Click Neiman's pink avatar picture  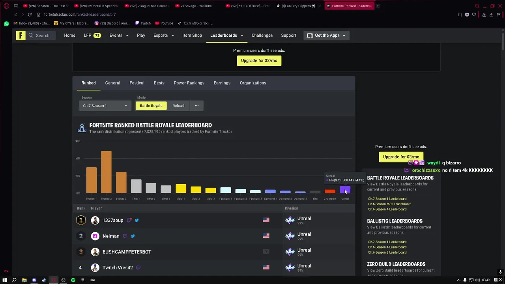pos(95,236)
